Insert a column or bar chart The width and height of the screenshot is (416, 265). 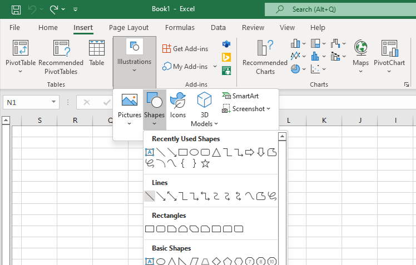[x=298, y=43]
